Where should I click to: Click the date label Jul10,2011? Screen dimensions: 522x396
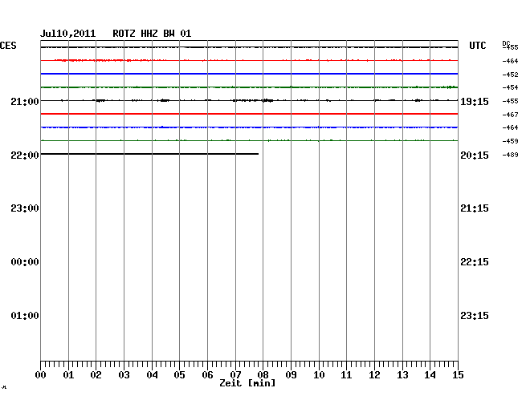pyautogui.click(x=68, y=34)
